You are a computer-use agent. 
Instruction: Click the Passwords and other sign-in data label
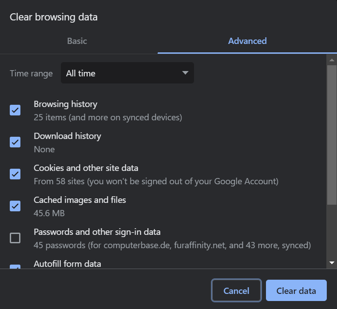pos(97,232)
